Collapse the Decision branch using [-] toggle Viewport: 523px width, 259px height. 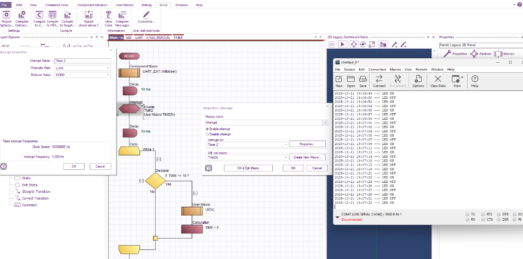point(141,180)
